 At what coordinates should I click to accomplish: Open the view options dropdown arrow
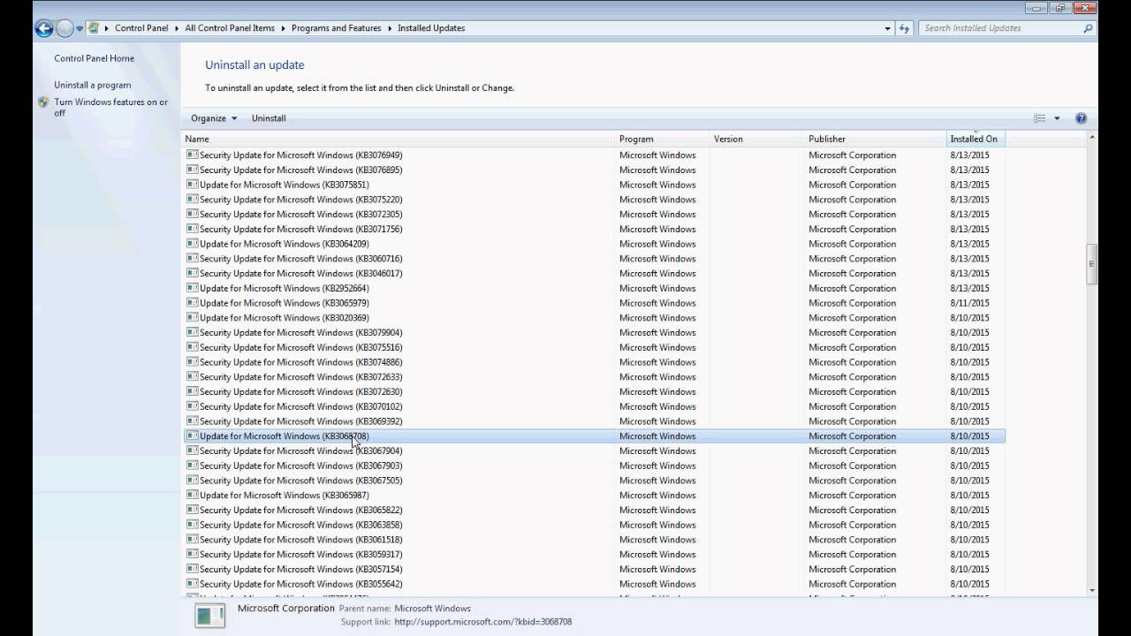tap(1057, 118)
